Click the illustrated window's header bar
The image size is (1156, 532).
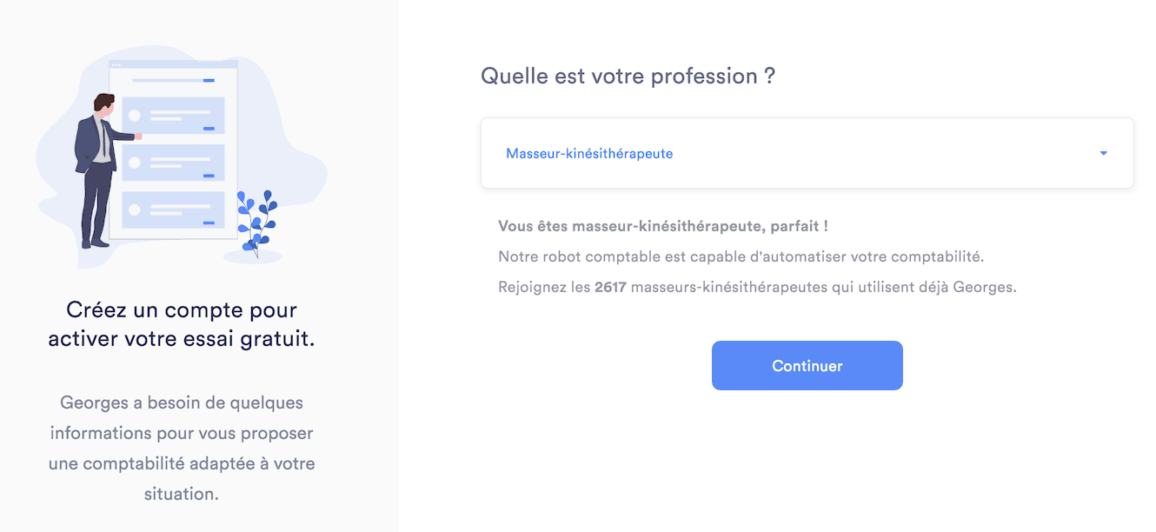pos(173,64)
